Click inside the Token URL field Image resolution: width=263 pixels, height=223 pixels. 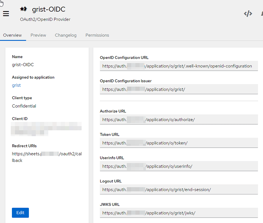(x=179, y=143)
